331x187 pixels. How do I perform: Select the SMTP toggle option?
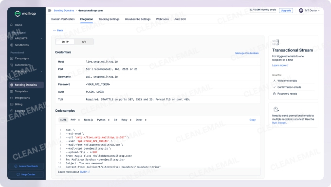click(x=65, y=42)
